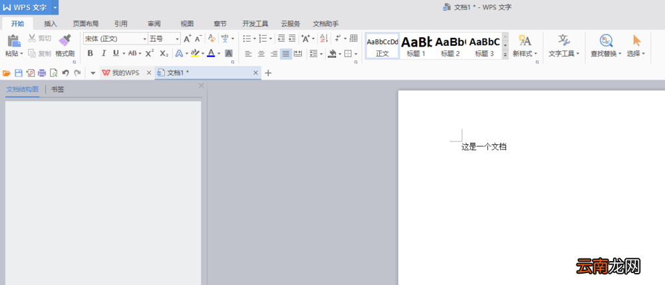Click the redo arrow icon

pyautogui.click(x=77, y=73)
